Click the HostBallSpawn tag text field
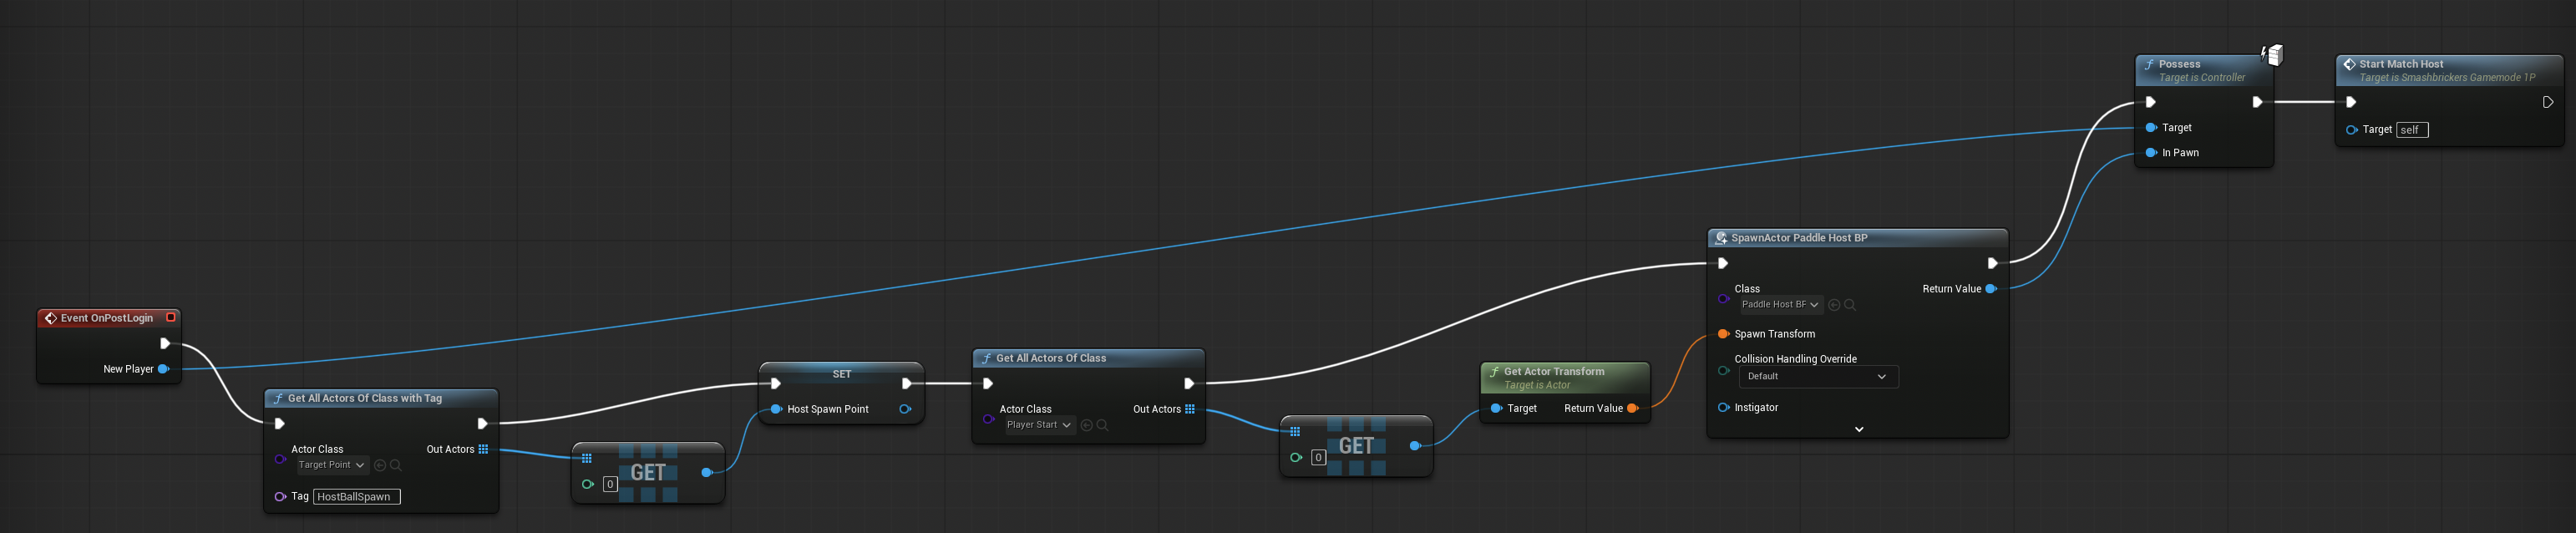The image size is (2576, 533). pos(357,497)
